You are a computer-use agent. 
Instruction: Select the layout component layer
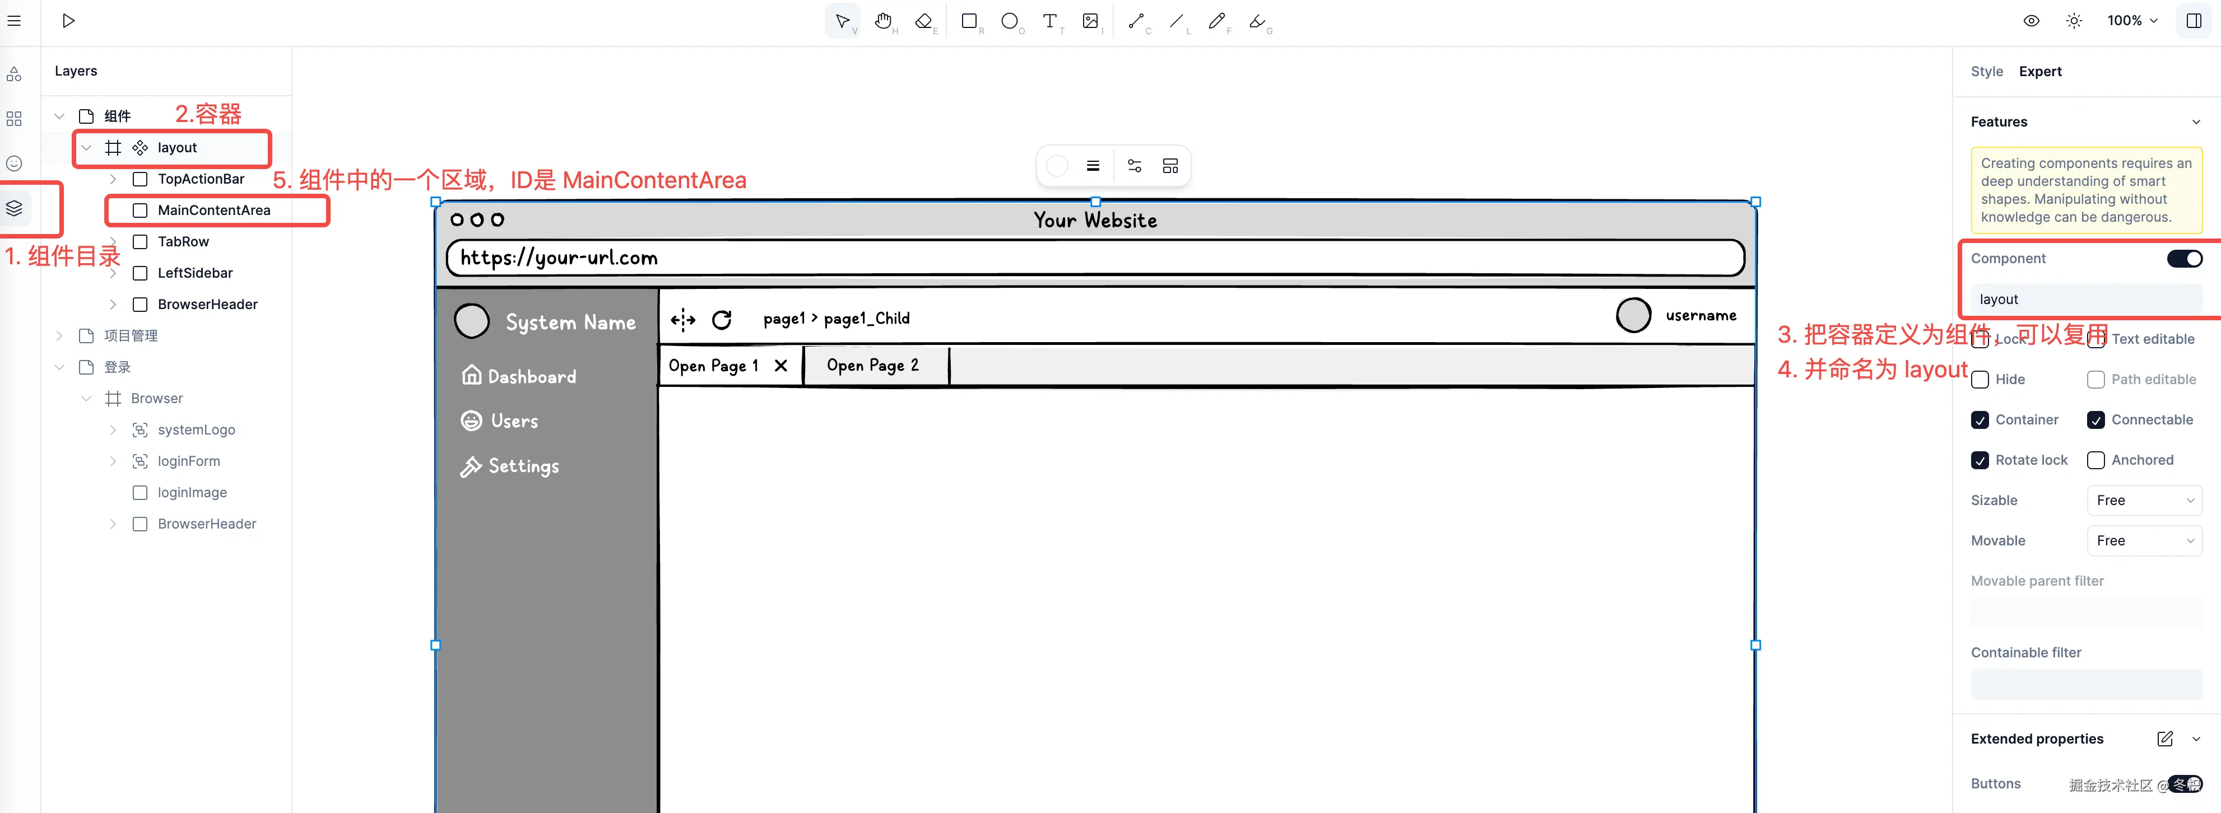click(x=176, y=148)
